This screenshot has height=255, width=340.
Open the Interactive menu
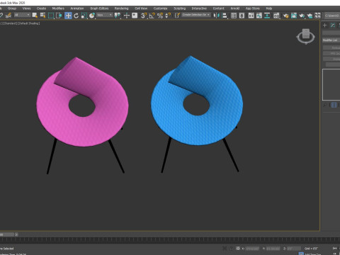click(199, 8)
